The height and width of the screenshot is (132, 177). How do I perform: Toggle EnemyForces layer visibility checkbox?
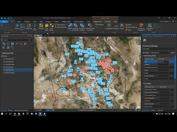coord(4,62)
